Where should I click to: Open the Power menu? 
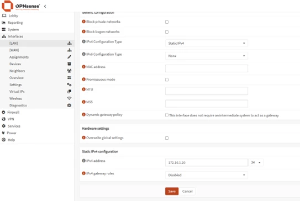click(x=12, y=133)
